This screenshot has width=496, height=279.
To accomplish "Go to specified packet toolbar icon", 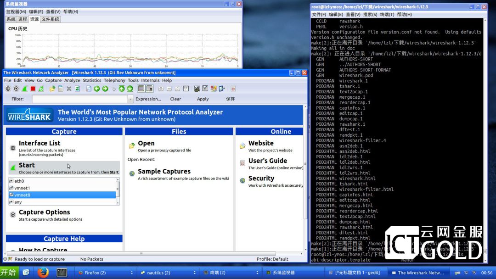I will (113, 89).
